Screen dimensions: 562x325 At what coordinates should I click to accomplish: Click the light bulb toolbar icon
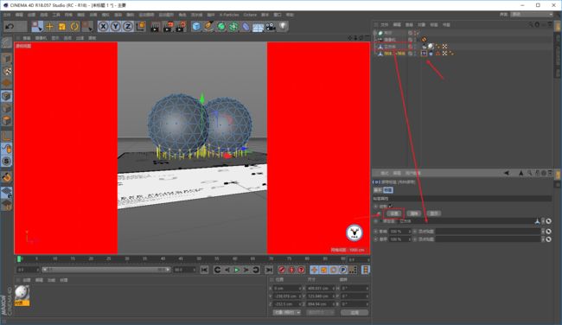point(283,27)
